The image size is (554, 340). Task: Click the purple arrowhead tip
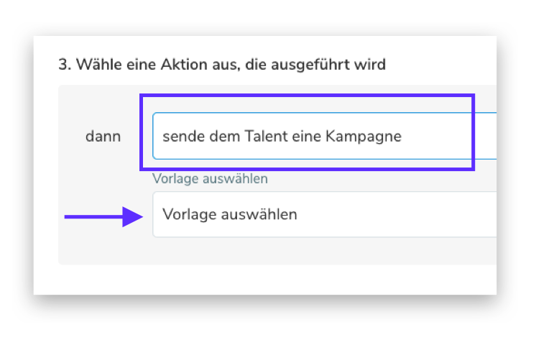[x=141, y=216]
